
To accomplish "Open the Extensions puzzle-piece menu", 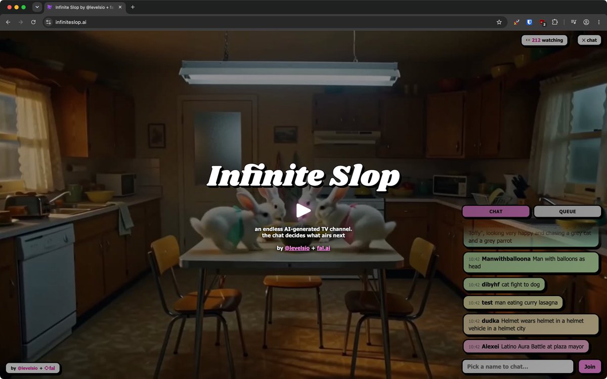I will tap(555, 22).
